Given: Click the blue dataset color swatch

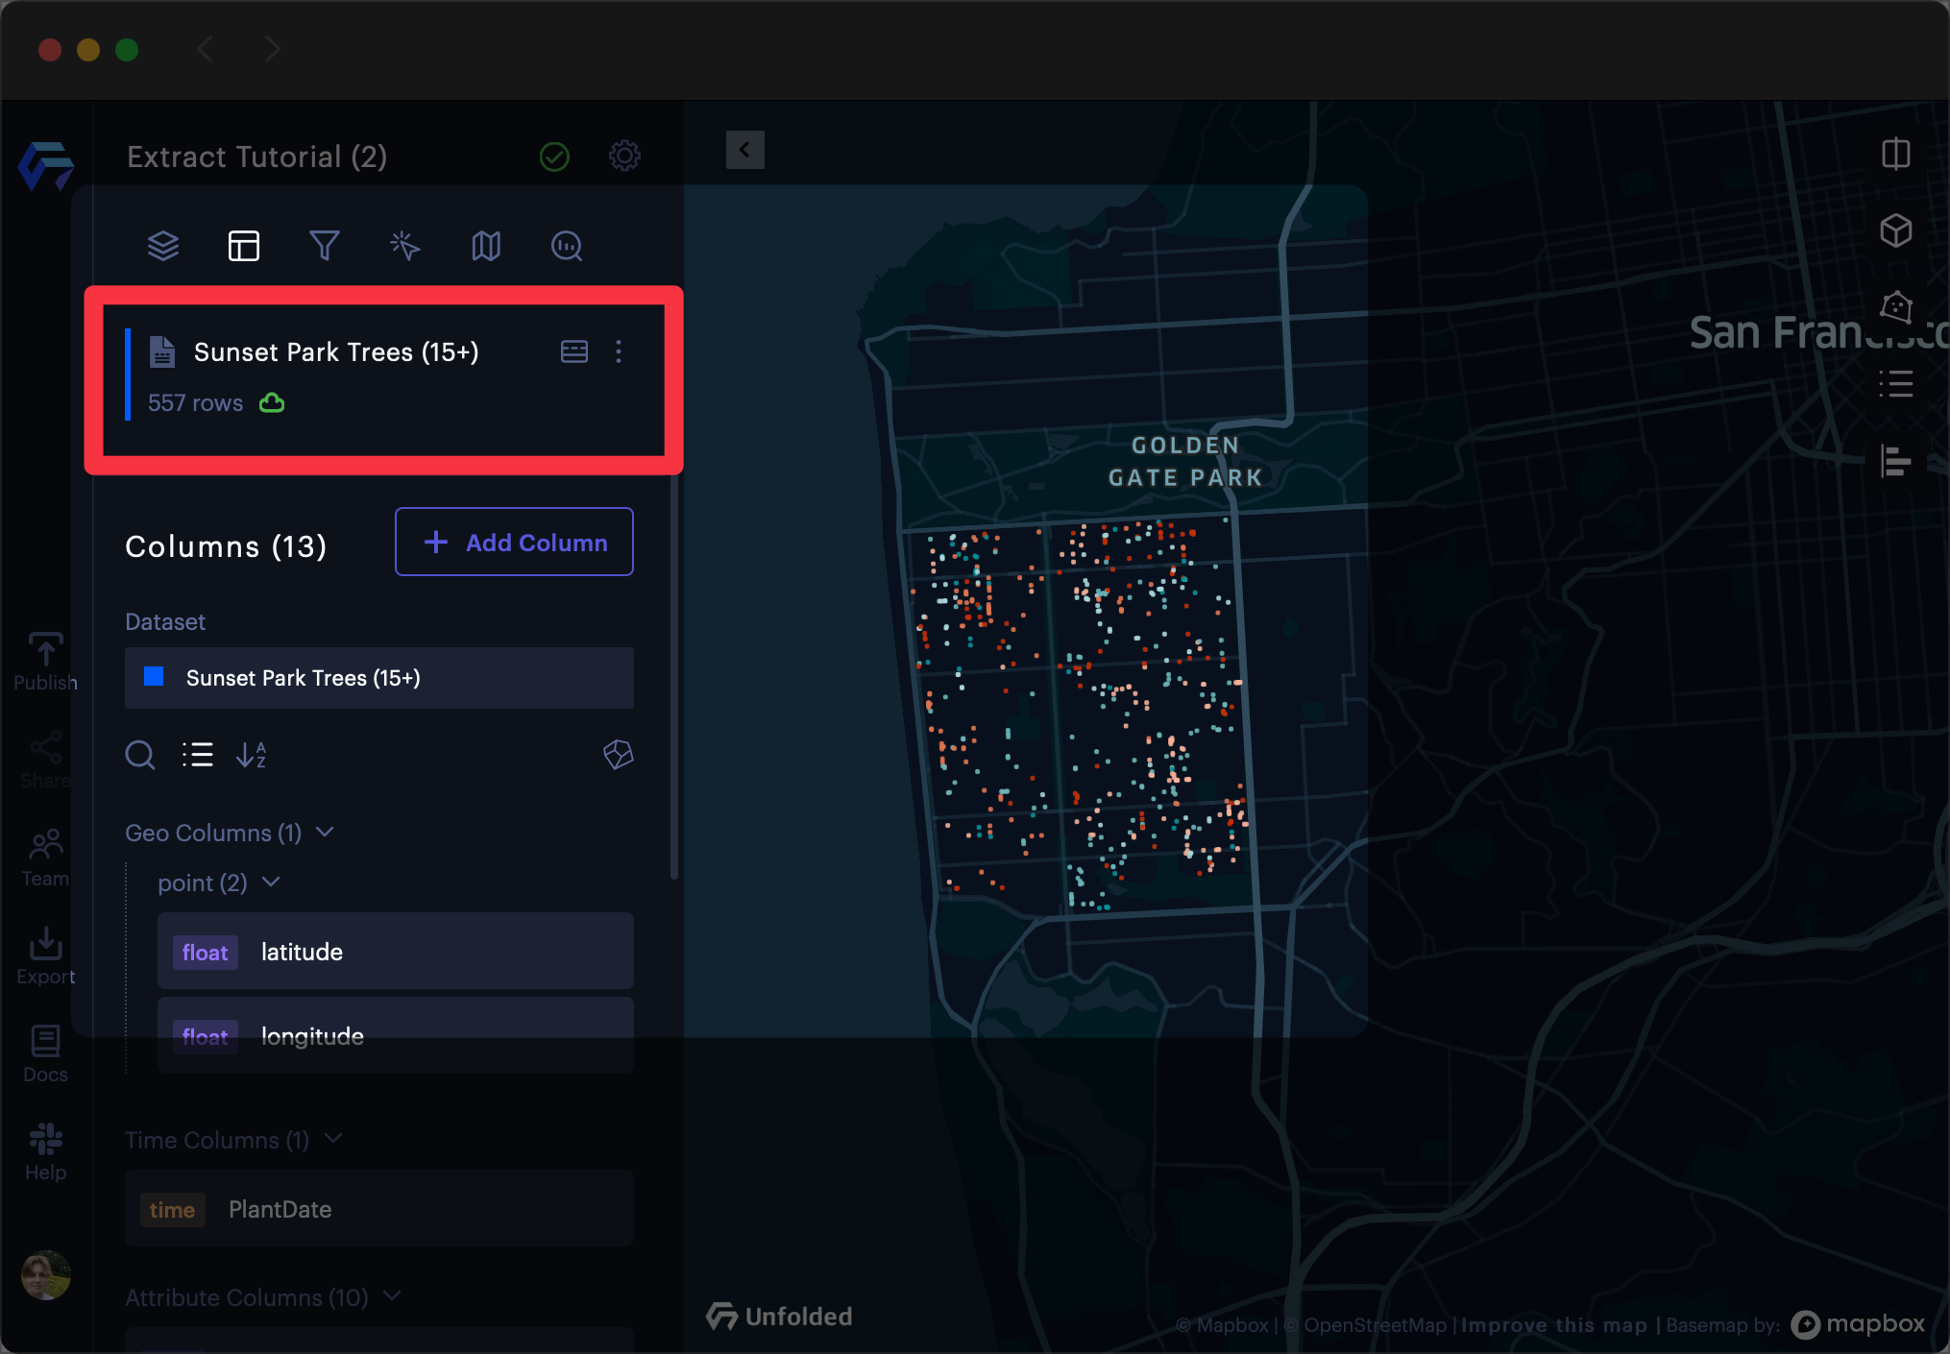Looking at the screenshot, I should 154,677.
